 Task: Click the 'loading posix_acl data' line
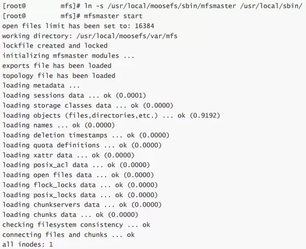[x=76, y=165]
